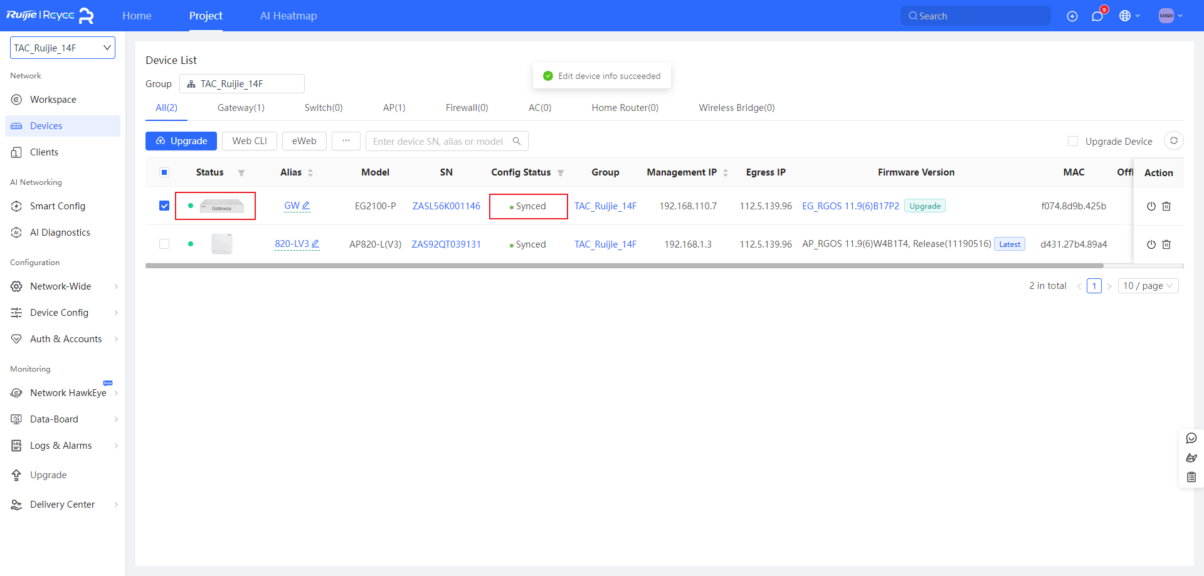Open the Group TAC_Ruijie_14F selector
1204x576 pixels.
(x=242, y=83)
